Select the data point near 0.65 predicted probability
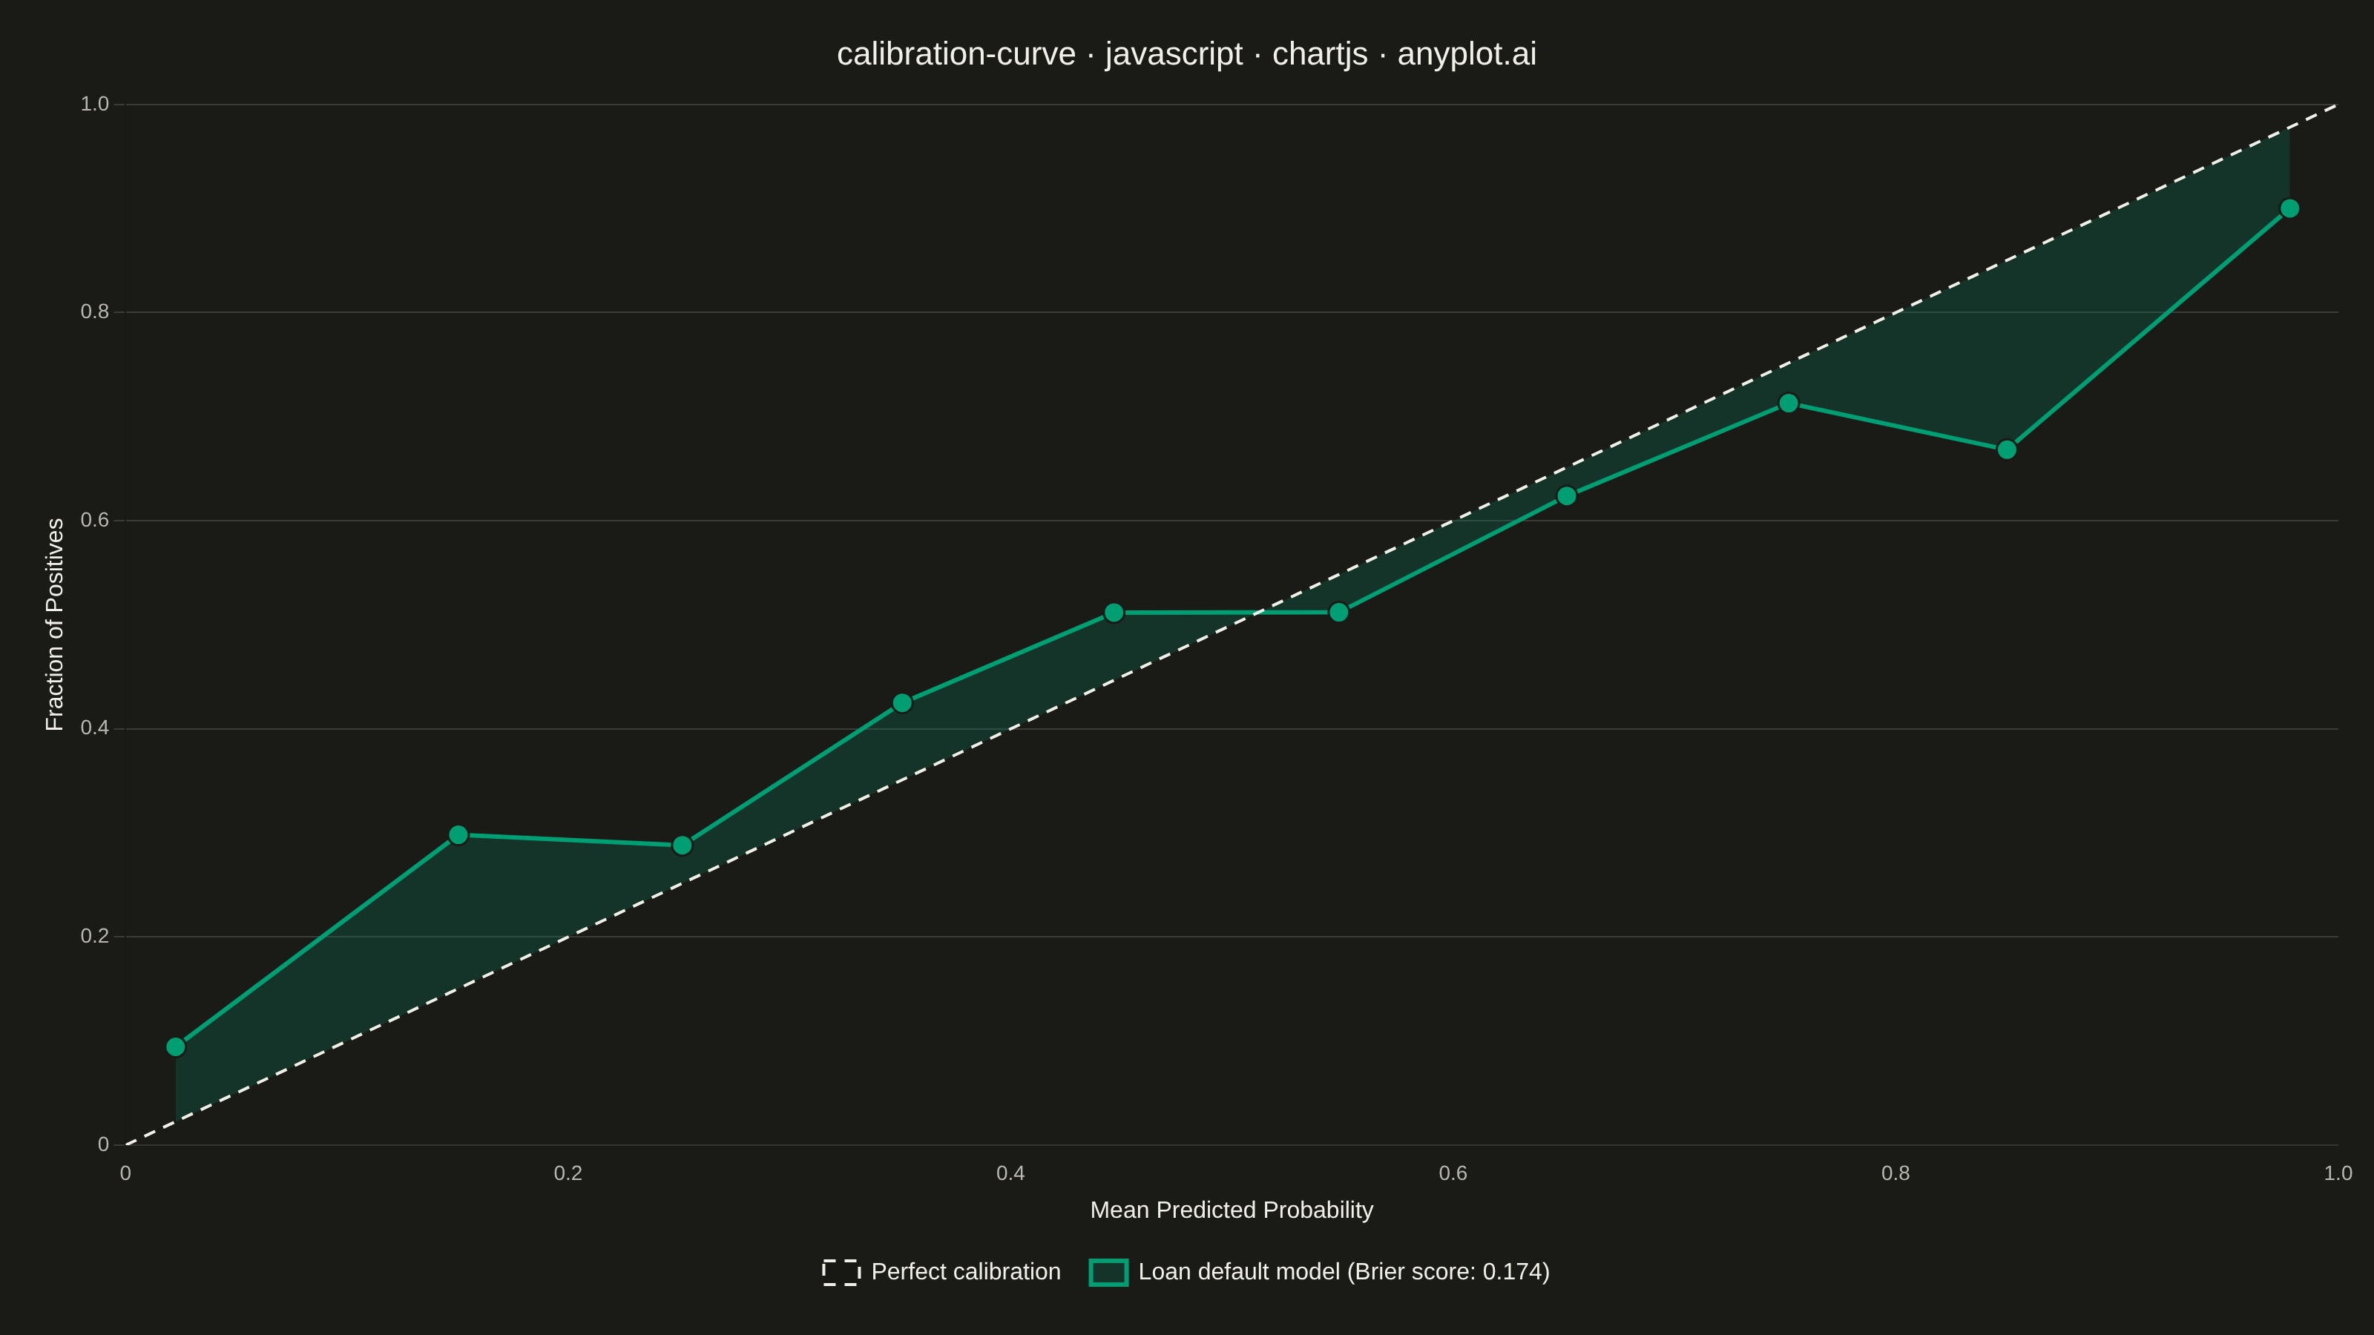Viewport: 2374px width, 1335px height. [x=1567, y=497]
